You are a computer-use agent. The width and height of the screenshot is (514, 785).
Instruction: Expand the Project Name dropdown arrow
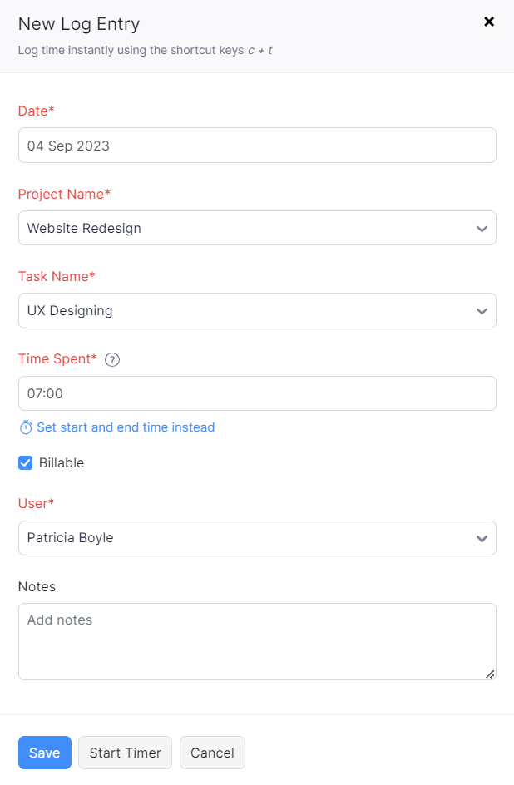coord(482,229)
